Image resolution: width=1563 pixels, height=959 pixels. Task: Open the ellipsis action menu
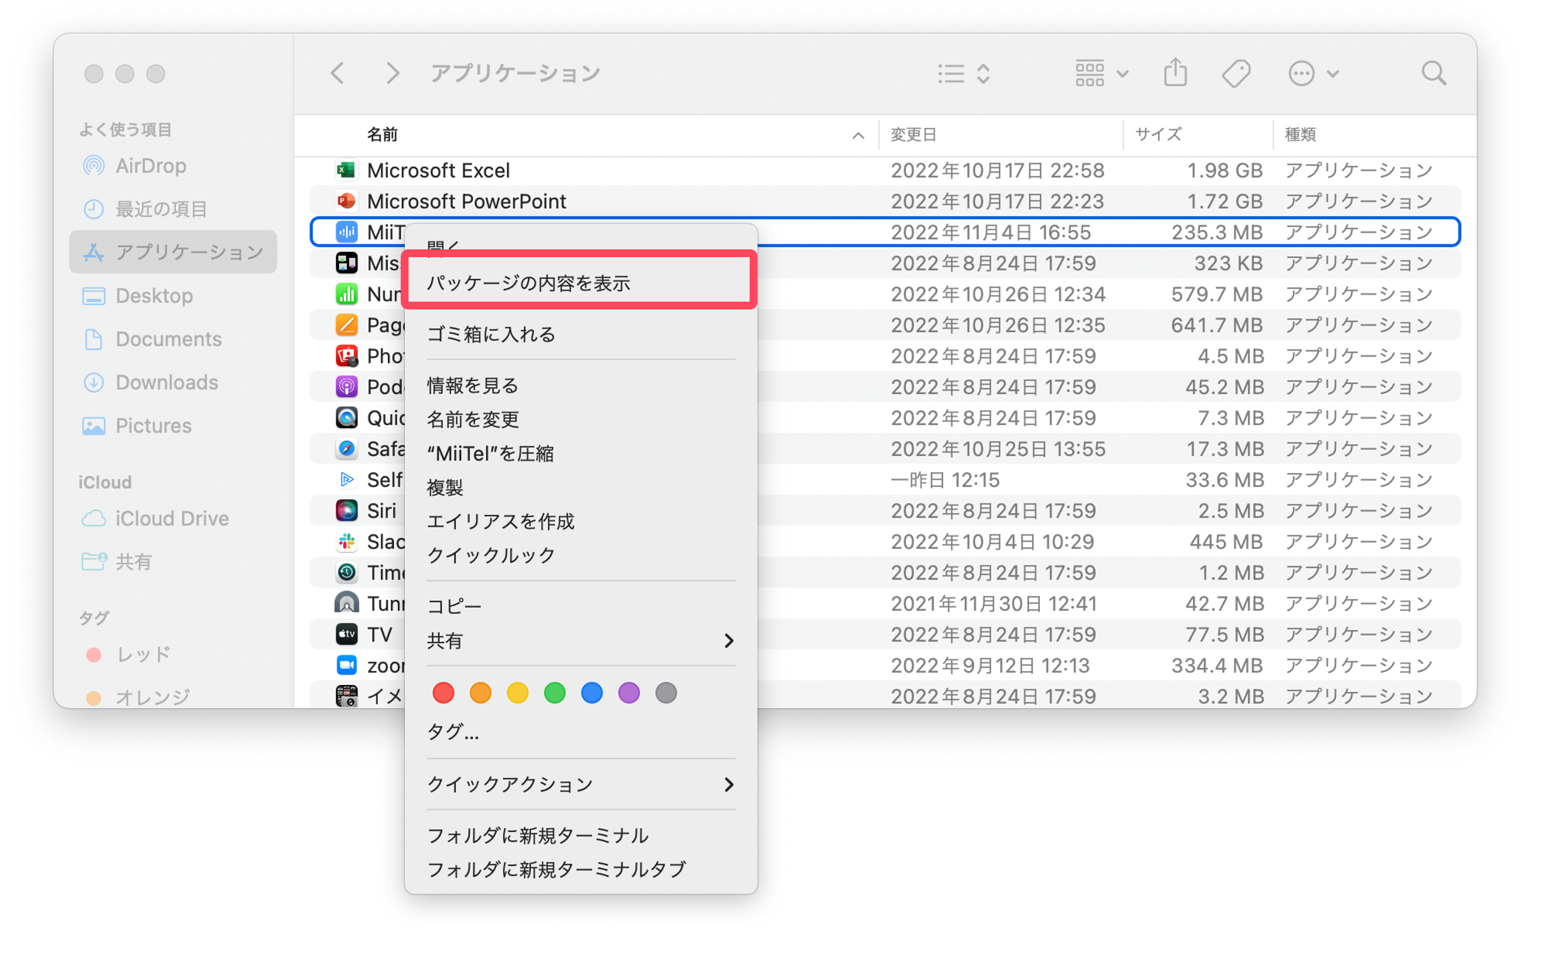pyautogui.click(x=1314, y=73)
